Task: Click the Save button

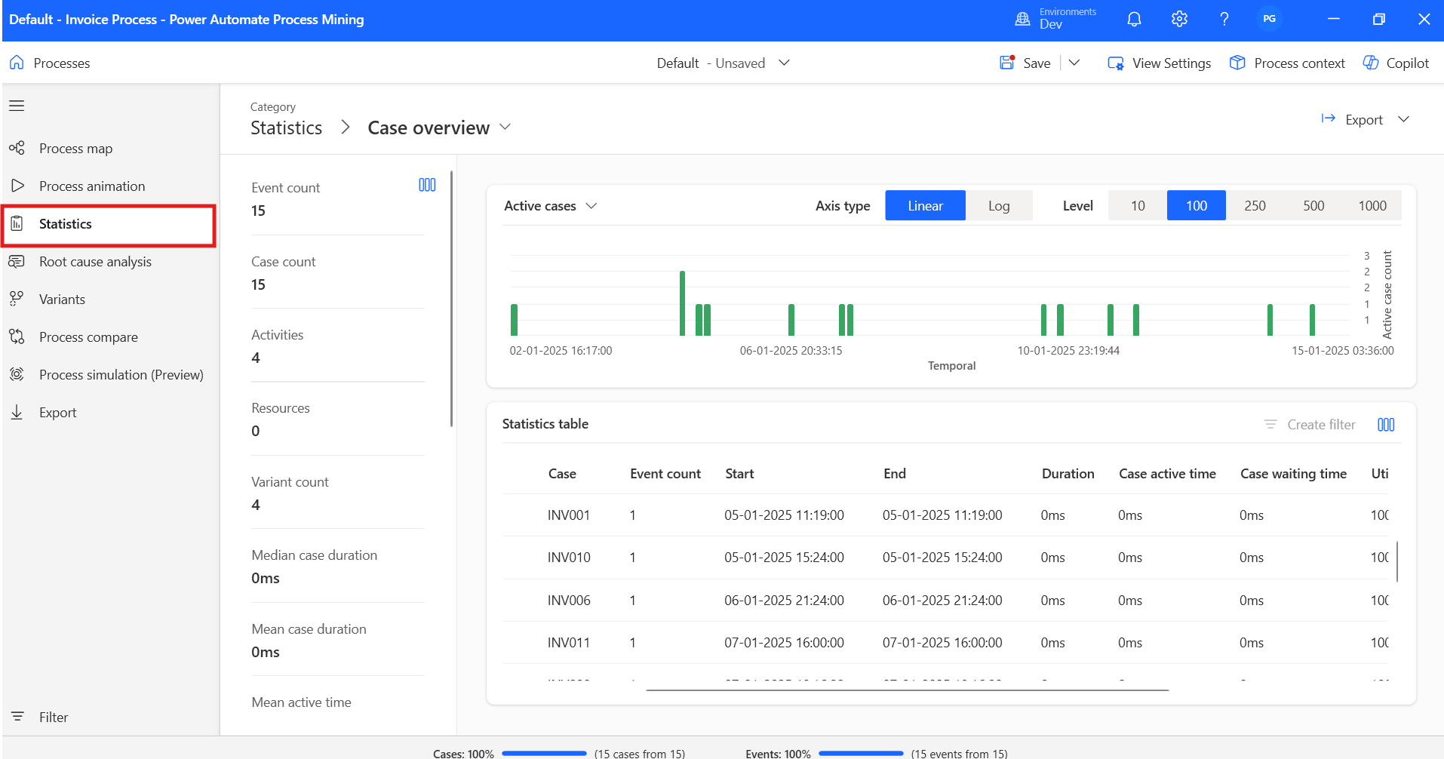Action: [1025, 63]
